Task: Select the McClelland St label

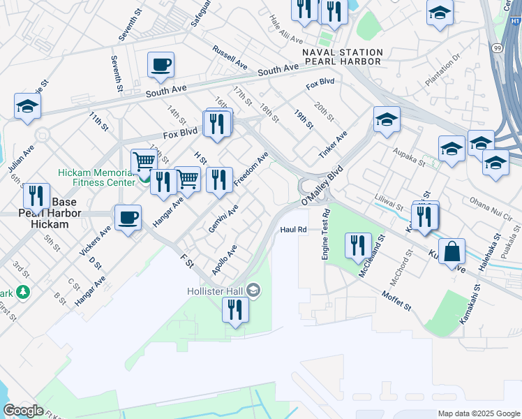Action: pos(372,256)
